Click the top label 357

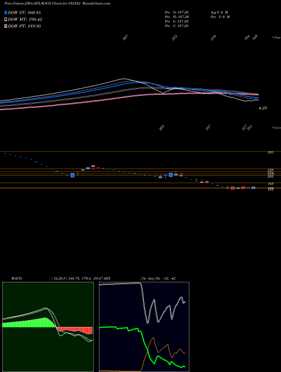point(125,38)
